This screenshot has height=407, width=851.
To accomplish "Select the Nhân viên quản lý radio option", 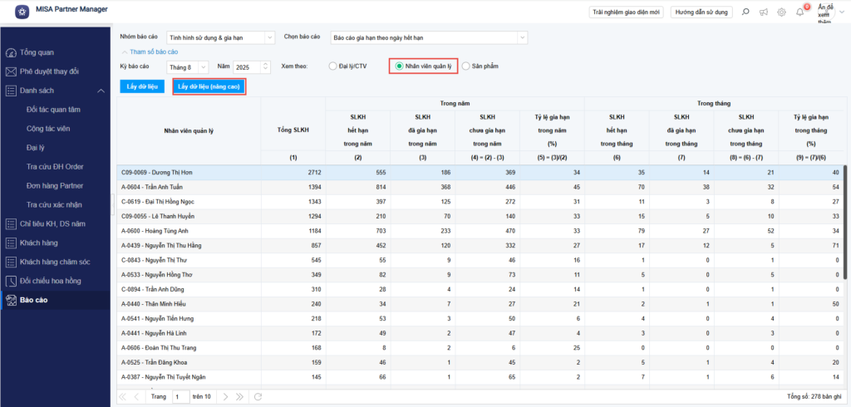I will point(400,66).
